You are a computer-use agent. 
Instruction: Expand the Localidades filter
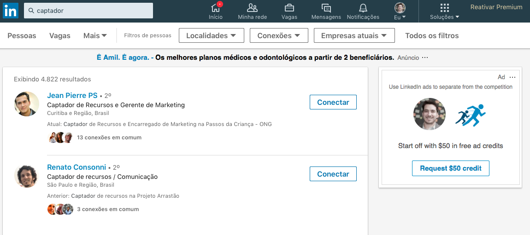click(211, 35)
